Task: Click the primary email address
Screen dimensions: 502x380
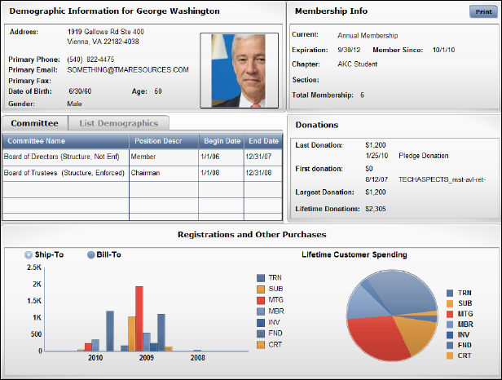Action: pyautogui.click(x=128, y=70)
